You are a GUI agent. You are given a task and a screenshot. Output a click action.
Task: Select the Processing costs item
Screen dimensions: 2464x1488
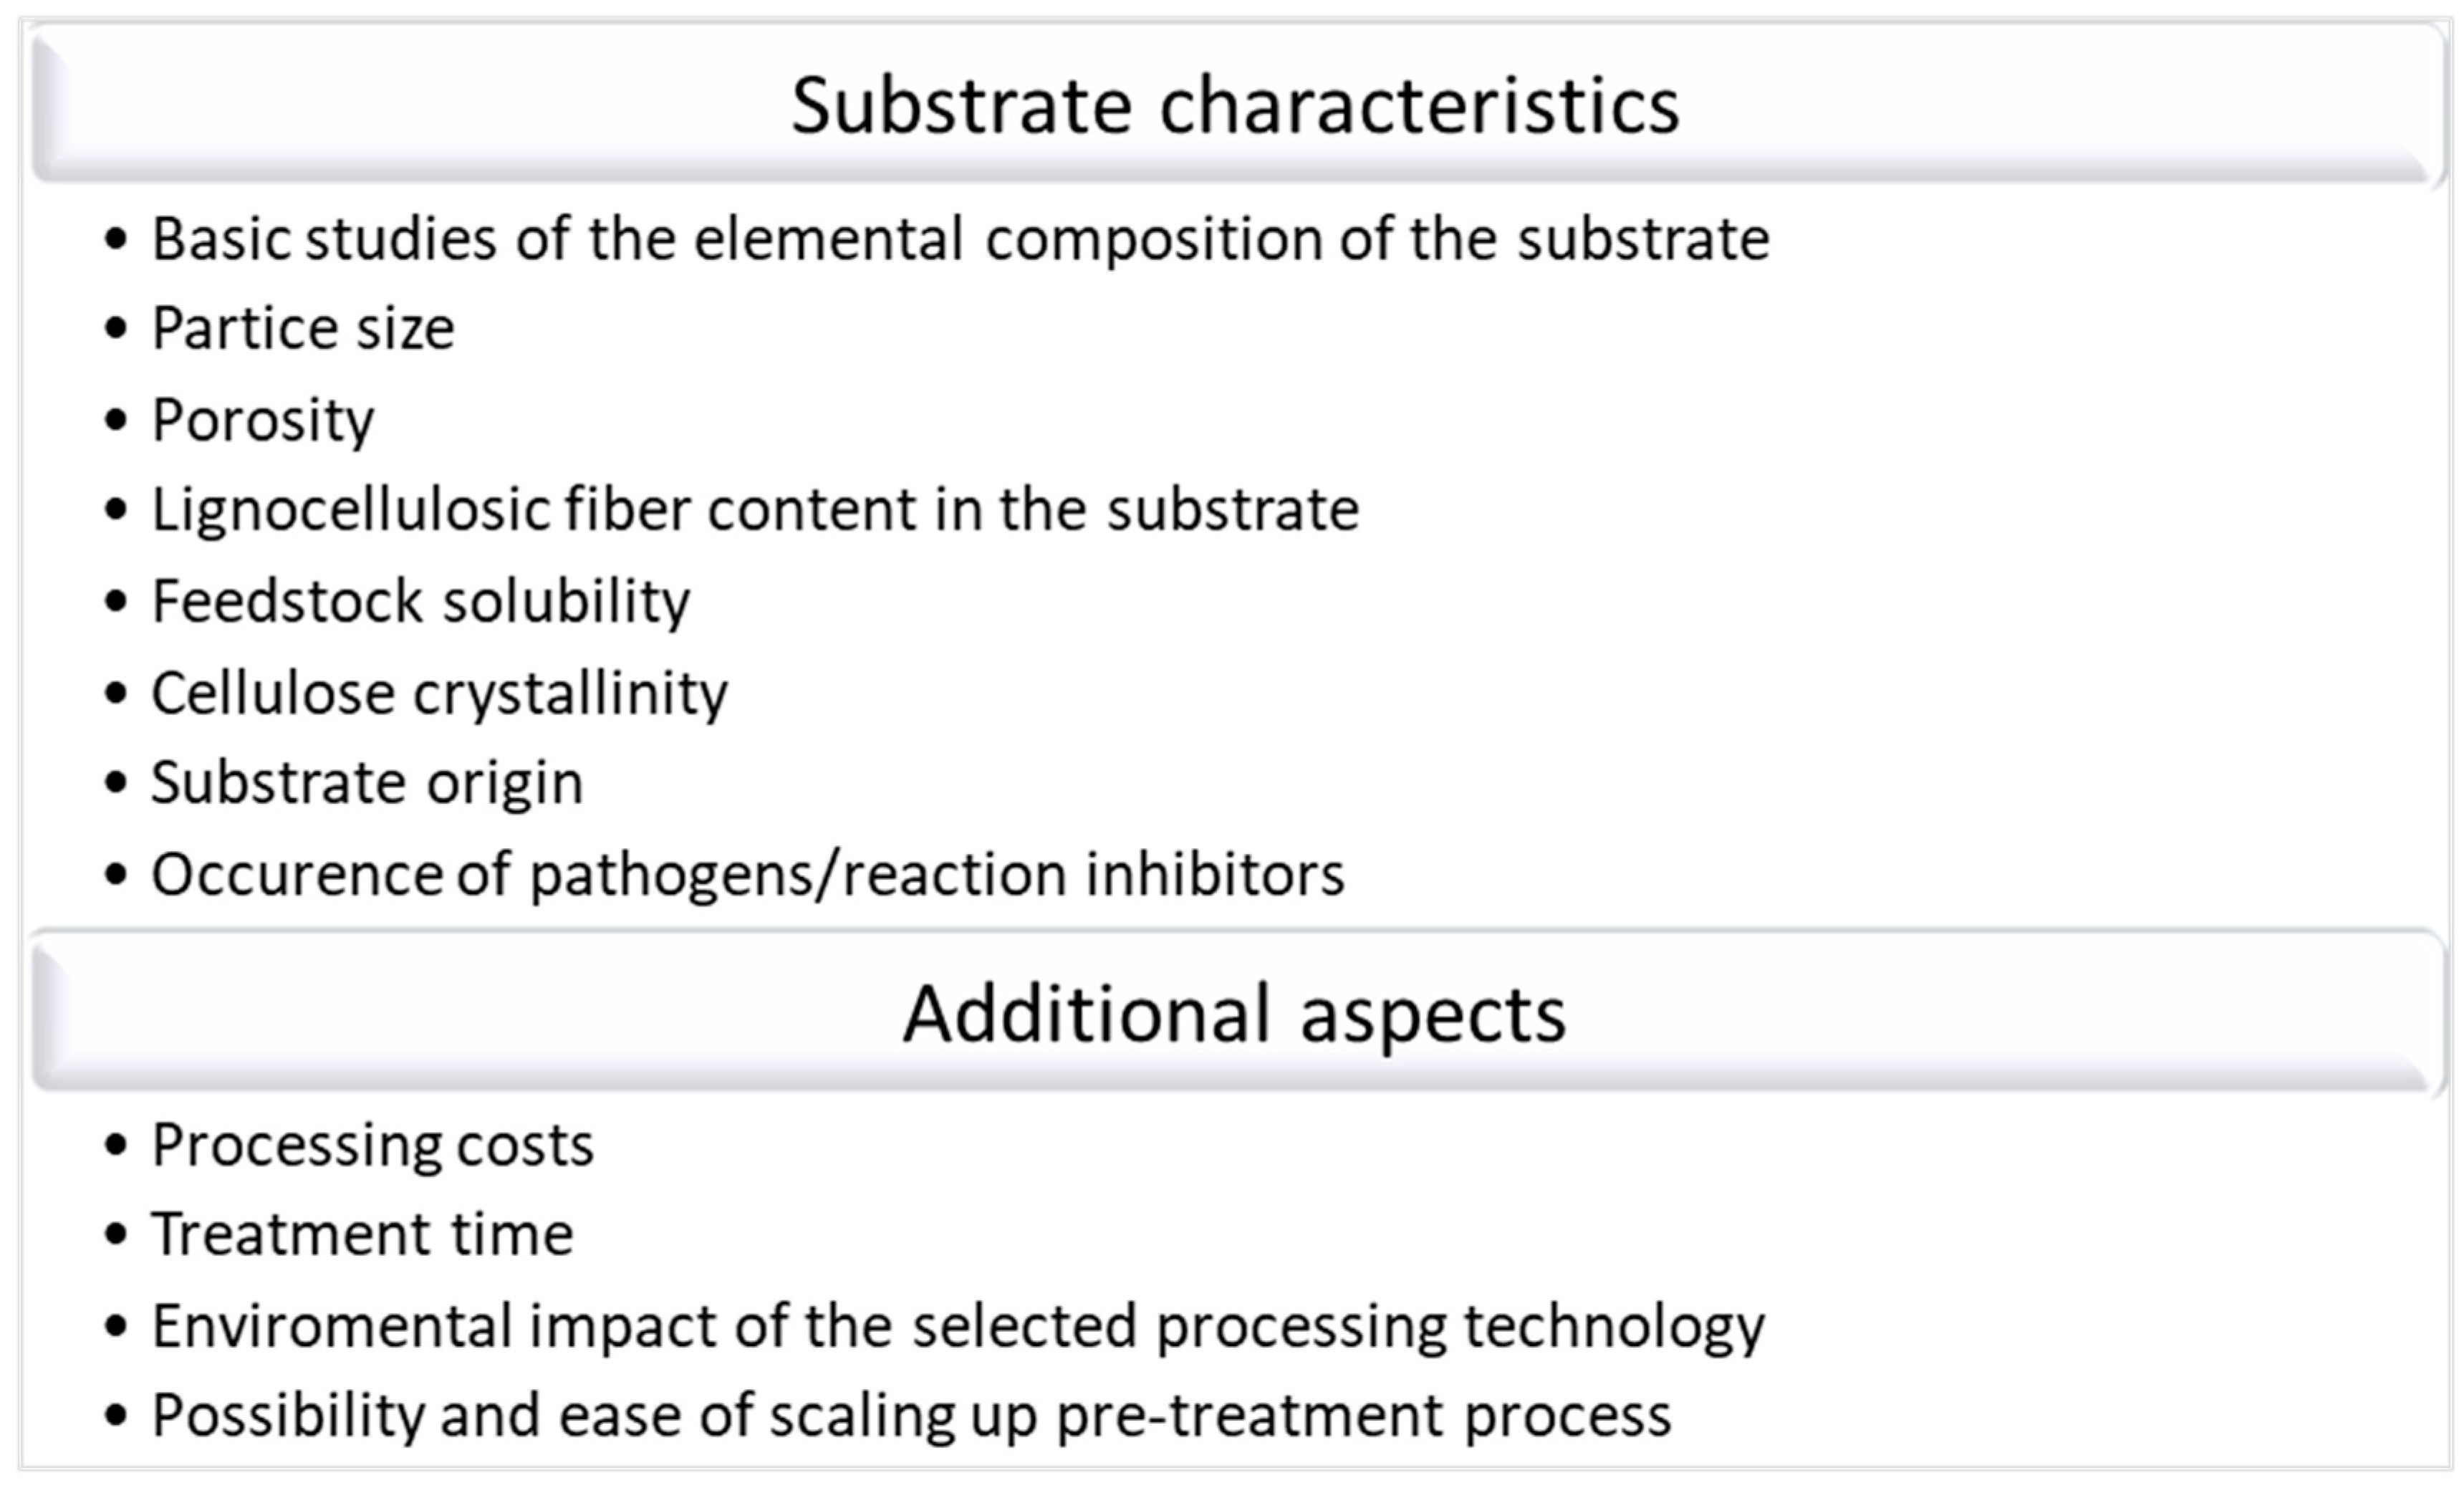[x=372, y=1144]
